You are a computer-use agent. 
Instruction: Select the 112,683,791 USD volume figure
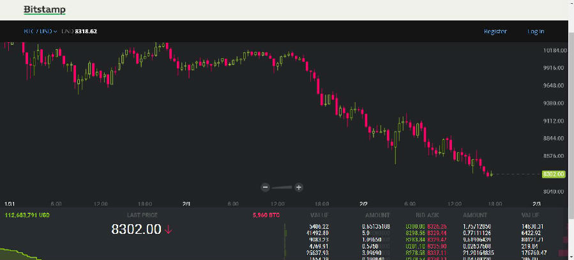coord(27,215)
